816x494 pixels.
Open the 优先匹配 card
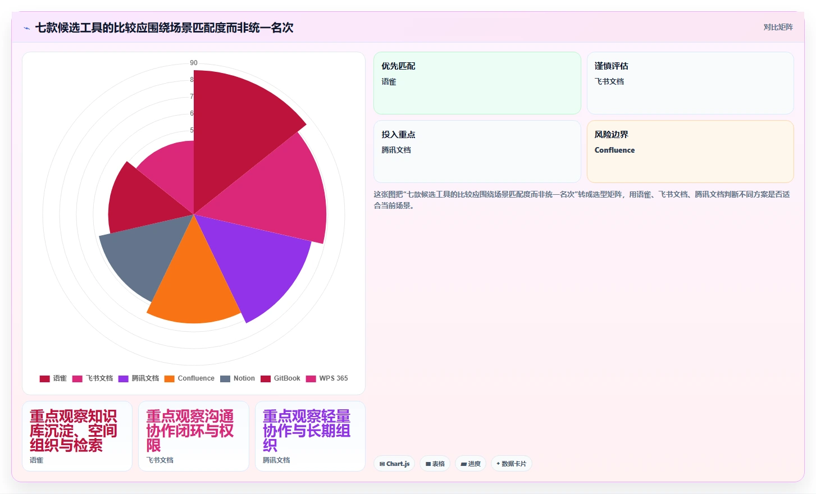pos(477,83)
